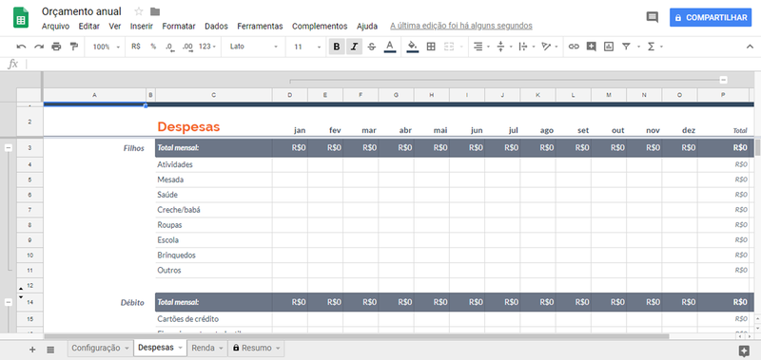Open the Ferramentas menu
The width and height of the screenshot is (761, 360).
click(260, 27)
